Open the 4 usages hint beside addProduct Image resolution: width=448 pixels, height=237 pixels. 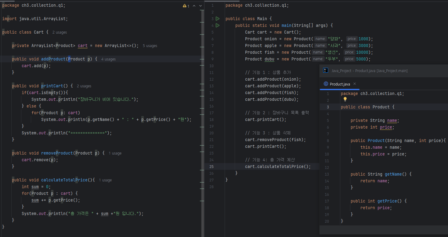(108, 59)
